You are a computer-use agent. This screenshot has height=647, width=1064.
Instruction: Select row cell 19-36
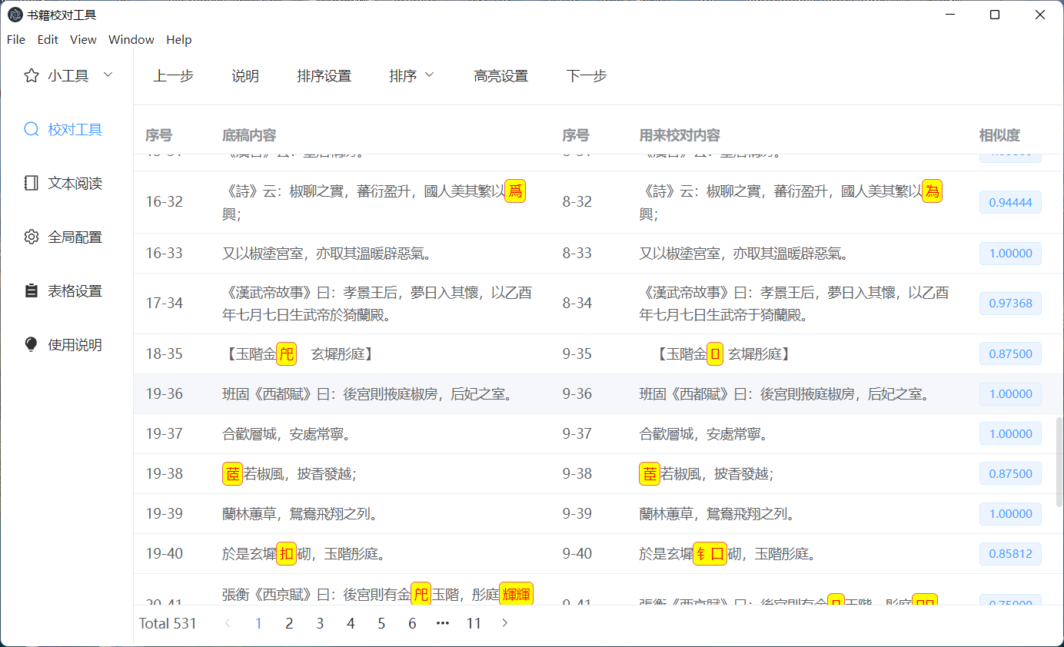[x=165, y=393]
